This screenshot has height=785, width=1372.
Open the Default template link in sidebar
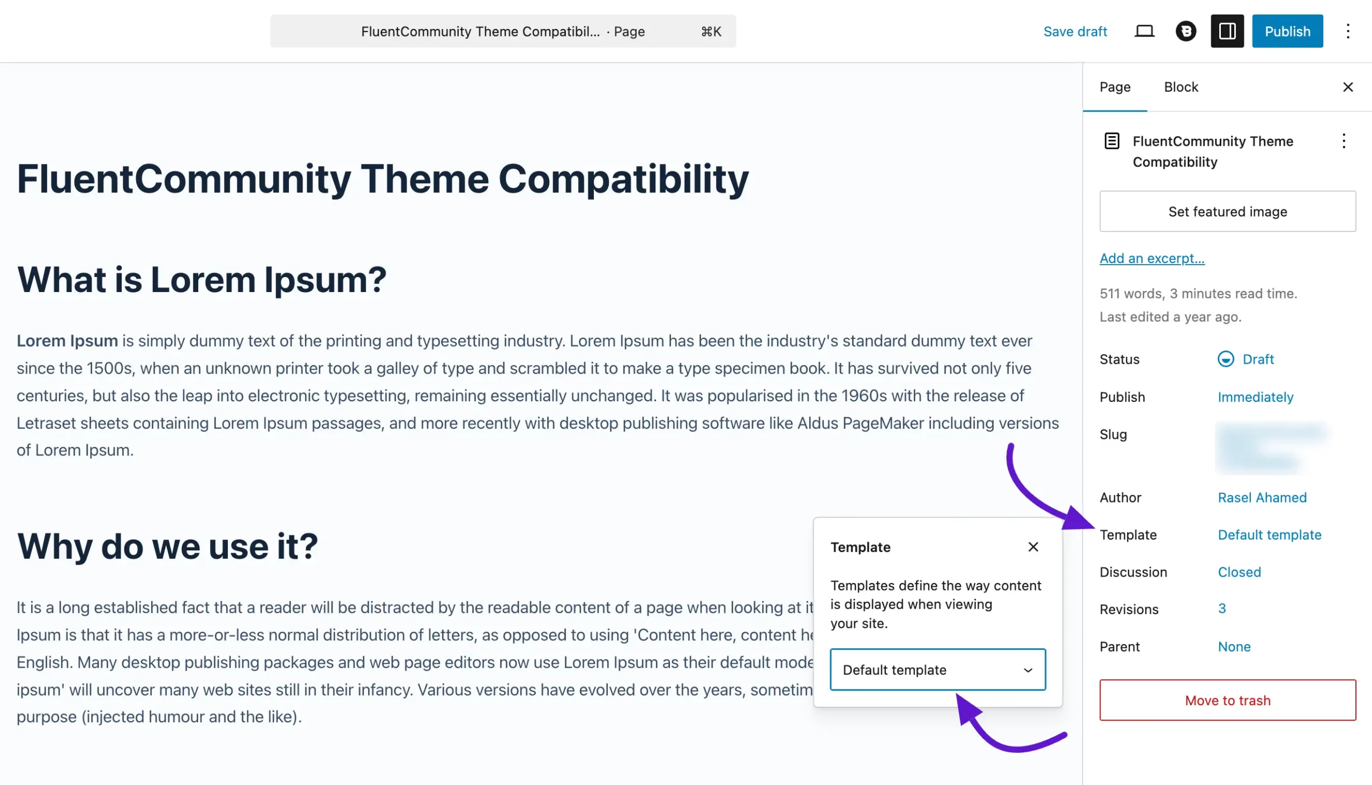1269,535
